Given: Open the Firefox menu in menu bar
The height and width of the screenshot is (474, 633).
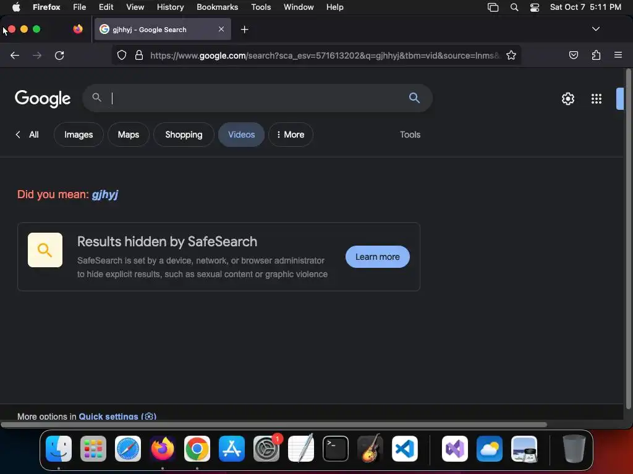Looking at the screenshot, I should (46, 7).
